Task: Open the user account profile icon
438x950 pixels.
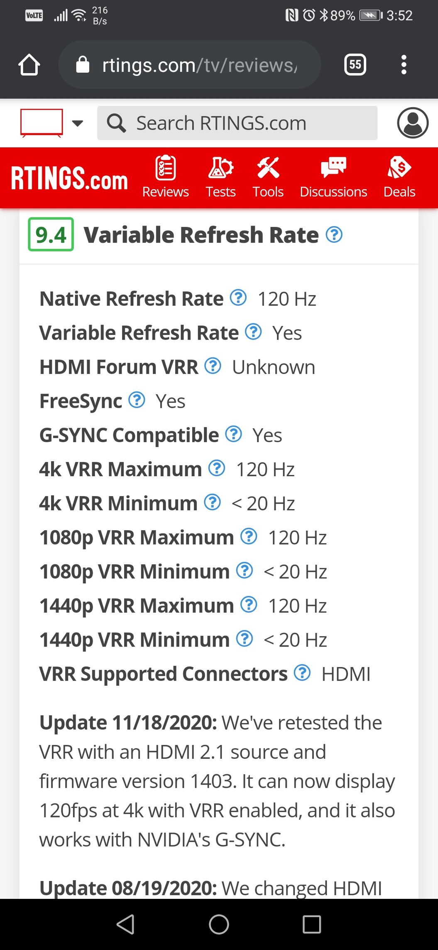Action: pyautogui.click(x=412, y=123)
